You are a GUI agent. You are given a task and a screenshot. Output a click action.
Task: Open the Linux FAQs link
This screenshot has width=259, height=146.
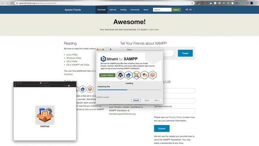72,55
